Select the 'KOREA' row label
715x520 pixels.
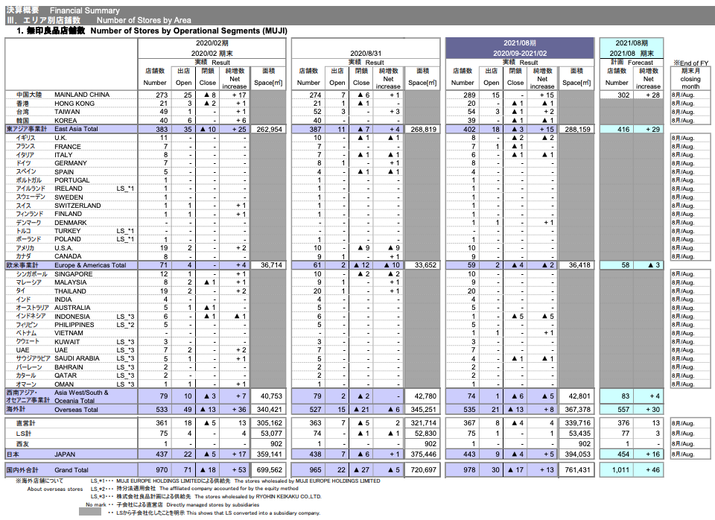point(66,121)
